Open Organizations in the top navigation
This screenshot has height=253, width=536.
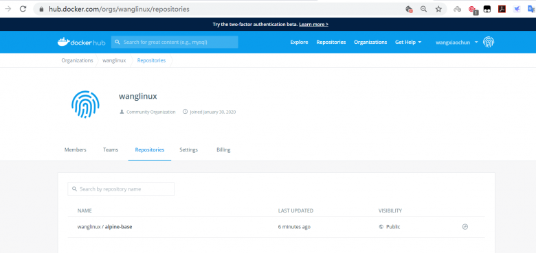(x=370, y=43)
